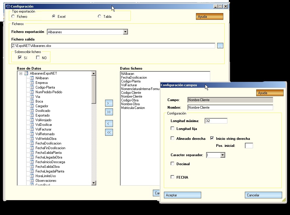Click the NAlbaran field icon in tree

(32, 78)
